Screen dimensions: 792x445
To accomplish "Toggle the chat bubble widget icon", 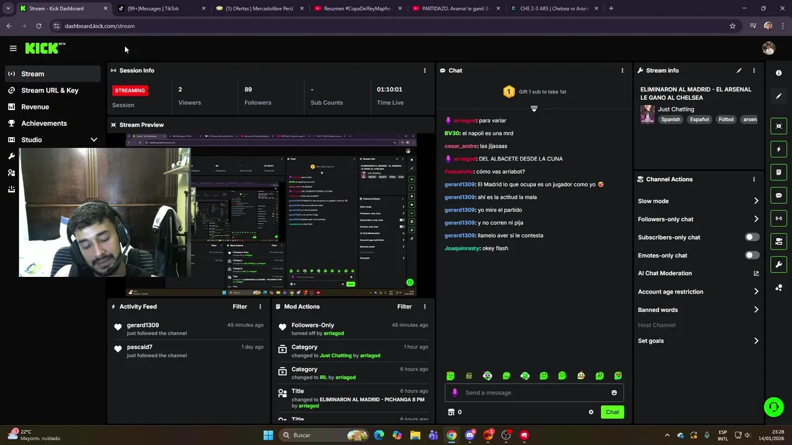I will 778,195.
